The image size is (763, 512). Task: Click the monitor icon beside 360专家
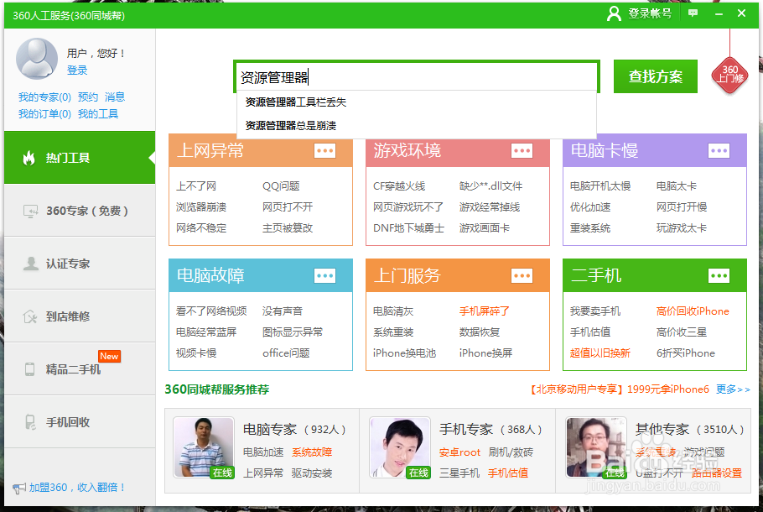click(x=30, y=211)
